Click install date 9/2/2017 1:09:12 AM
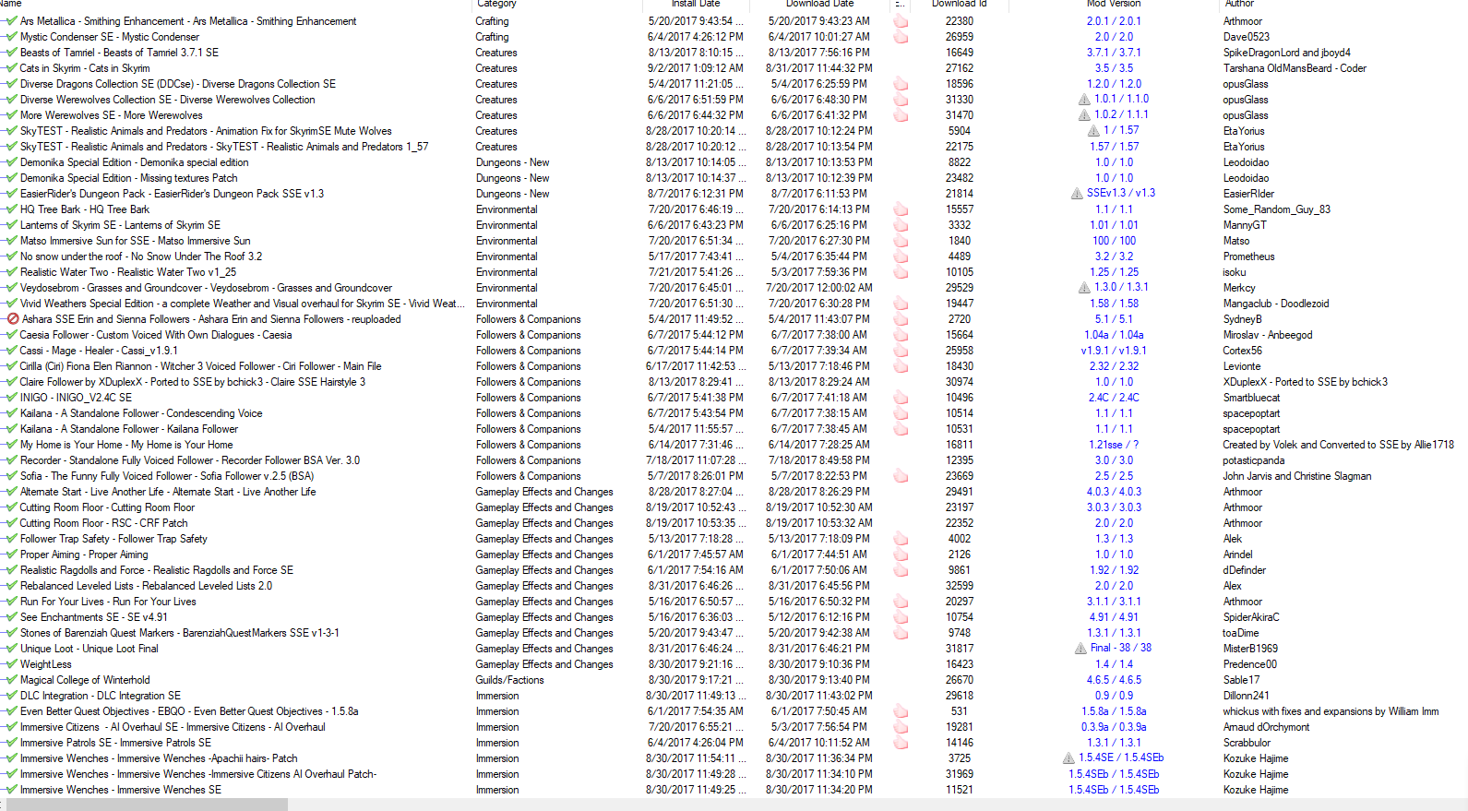1468x811 pixels. click(x=696, y=68)
